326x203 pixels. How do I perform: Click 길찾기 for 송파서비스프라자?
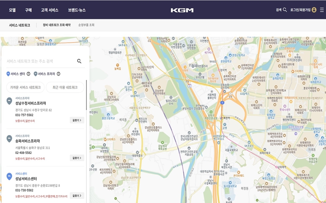coord(77,158)
